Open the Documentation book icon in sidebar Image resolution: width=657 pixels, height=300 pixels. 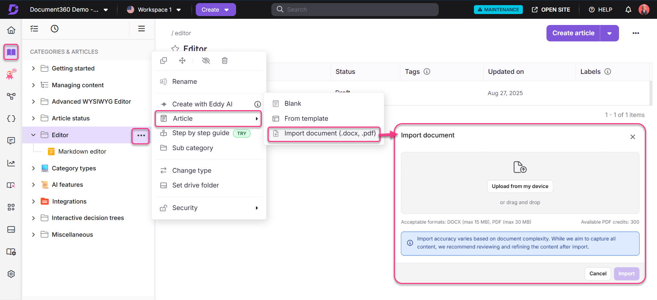(x=11, y=52)
